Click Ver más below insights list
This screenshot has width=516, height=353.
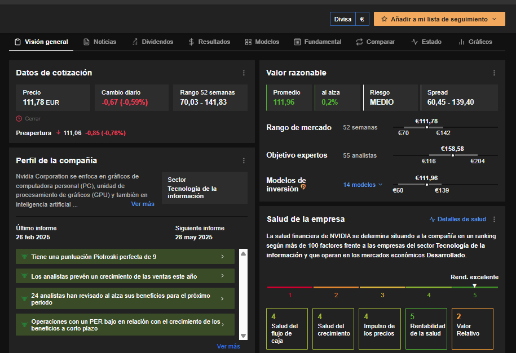[x=228, y=346]
